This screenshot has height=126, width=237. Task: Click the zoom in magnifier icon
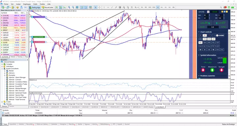pos(69,7)
